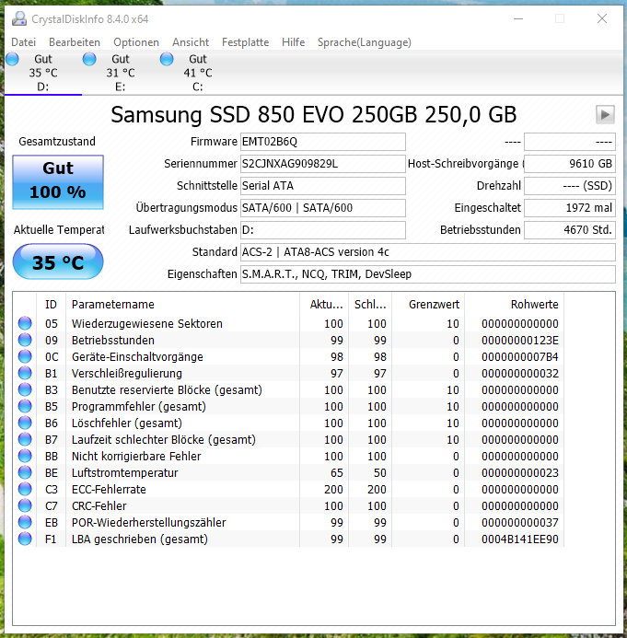Viewport: 627px width, 638px height.
Task: Click the Rohwerte column header
Action: tap(515, 305)
